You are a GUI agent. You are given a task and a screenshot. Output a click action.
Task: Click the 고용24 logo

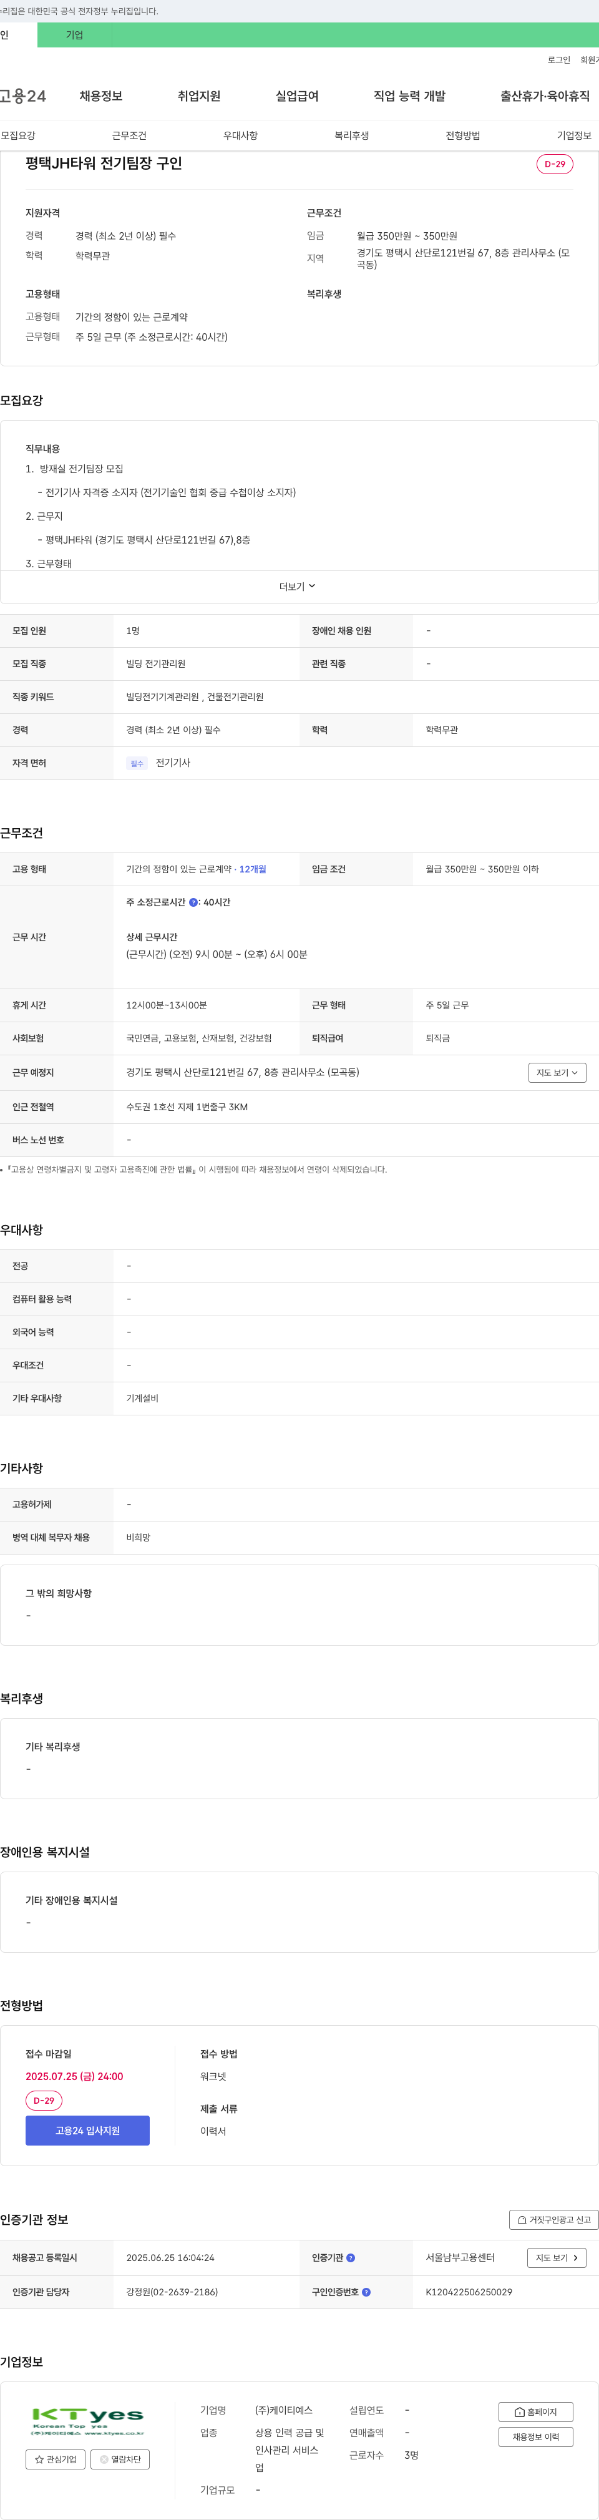(x=22, y=96)
